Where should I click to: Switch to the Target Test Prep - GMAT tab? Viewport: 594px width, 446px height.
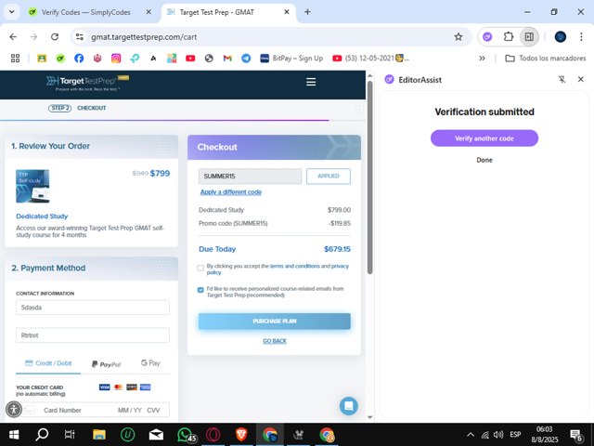coord(216,12)
